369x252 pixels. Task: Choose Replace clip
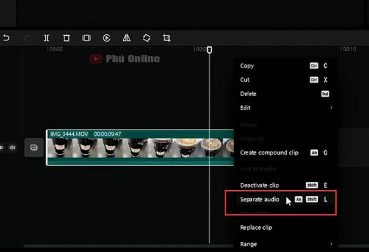tap(285, 228)
